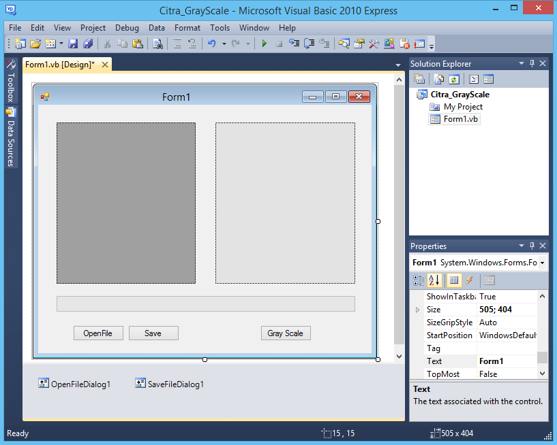
Task: Click the Cut scissors icon
Action: pos(107,44)
